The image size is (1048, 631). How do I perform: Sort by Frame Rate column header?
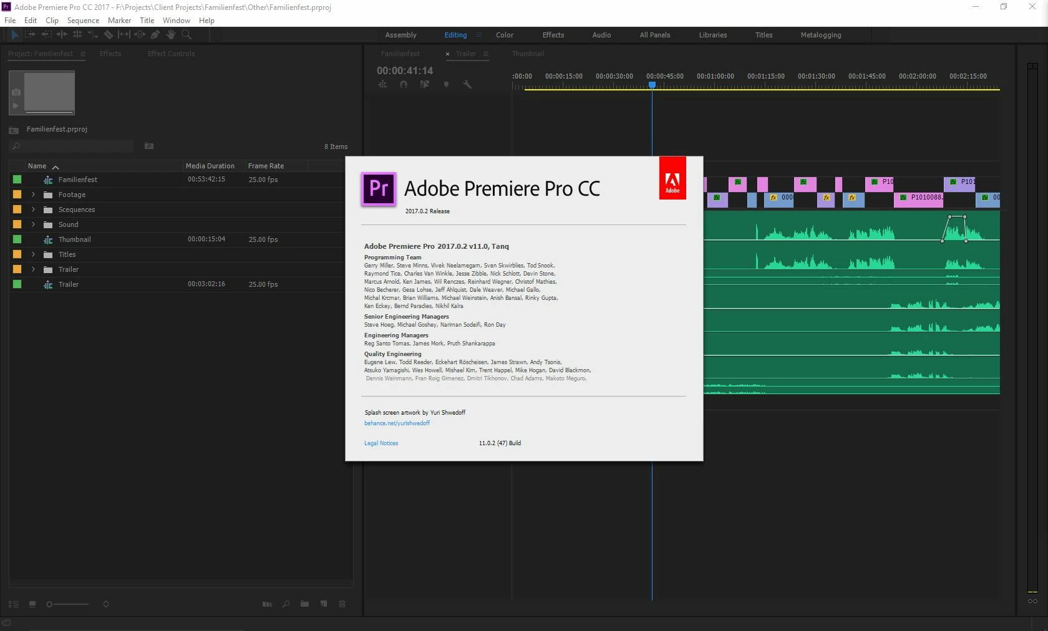tap(266, 166)
